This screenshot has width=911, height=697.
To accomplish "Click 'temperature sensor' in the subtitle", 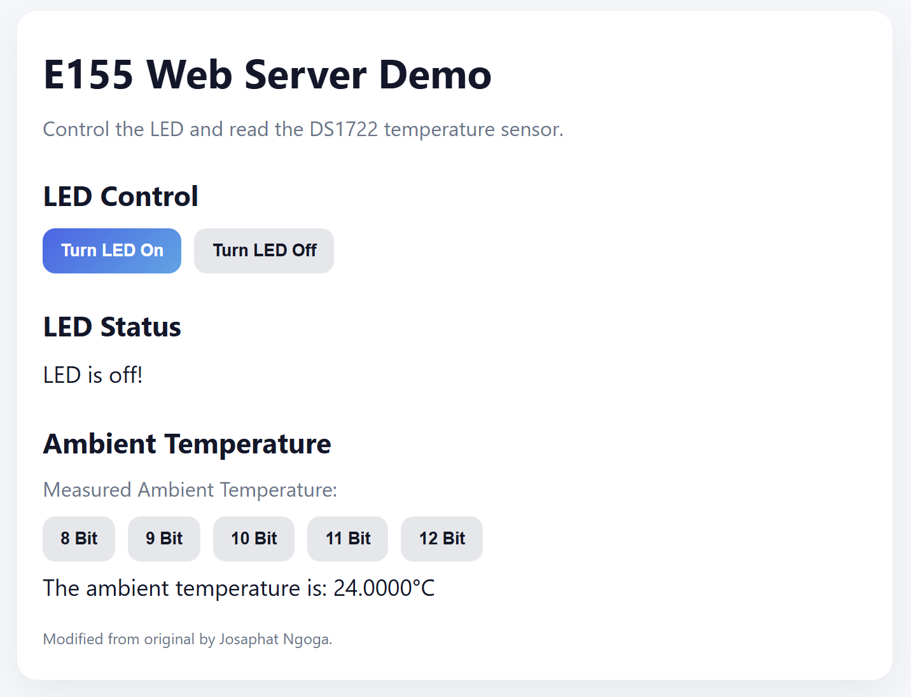I will [473, 129].
